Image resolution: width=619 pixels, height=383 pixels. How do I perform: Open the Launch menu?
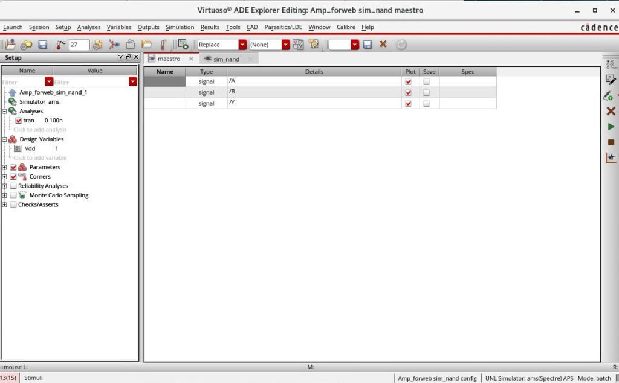click(13, 27)
